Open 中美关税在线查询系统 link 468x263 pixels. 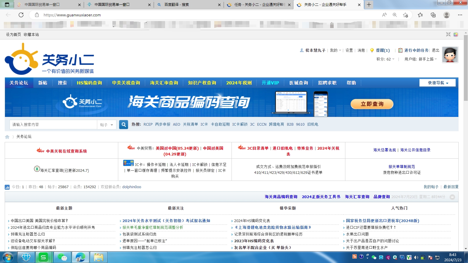tap(66, 151)
